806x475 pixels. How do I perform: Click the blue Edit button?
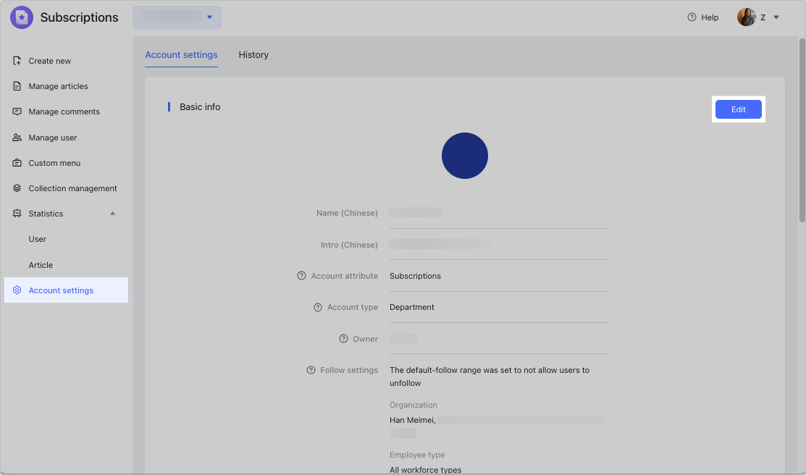tap(738, 109)
